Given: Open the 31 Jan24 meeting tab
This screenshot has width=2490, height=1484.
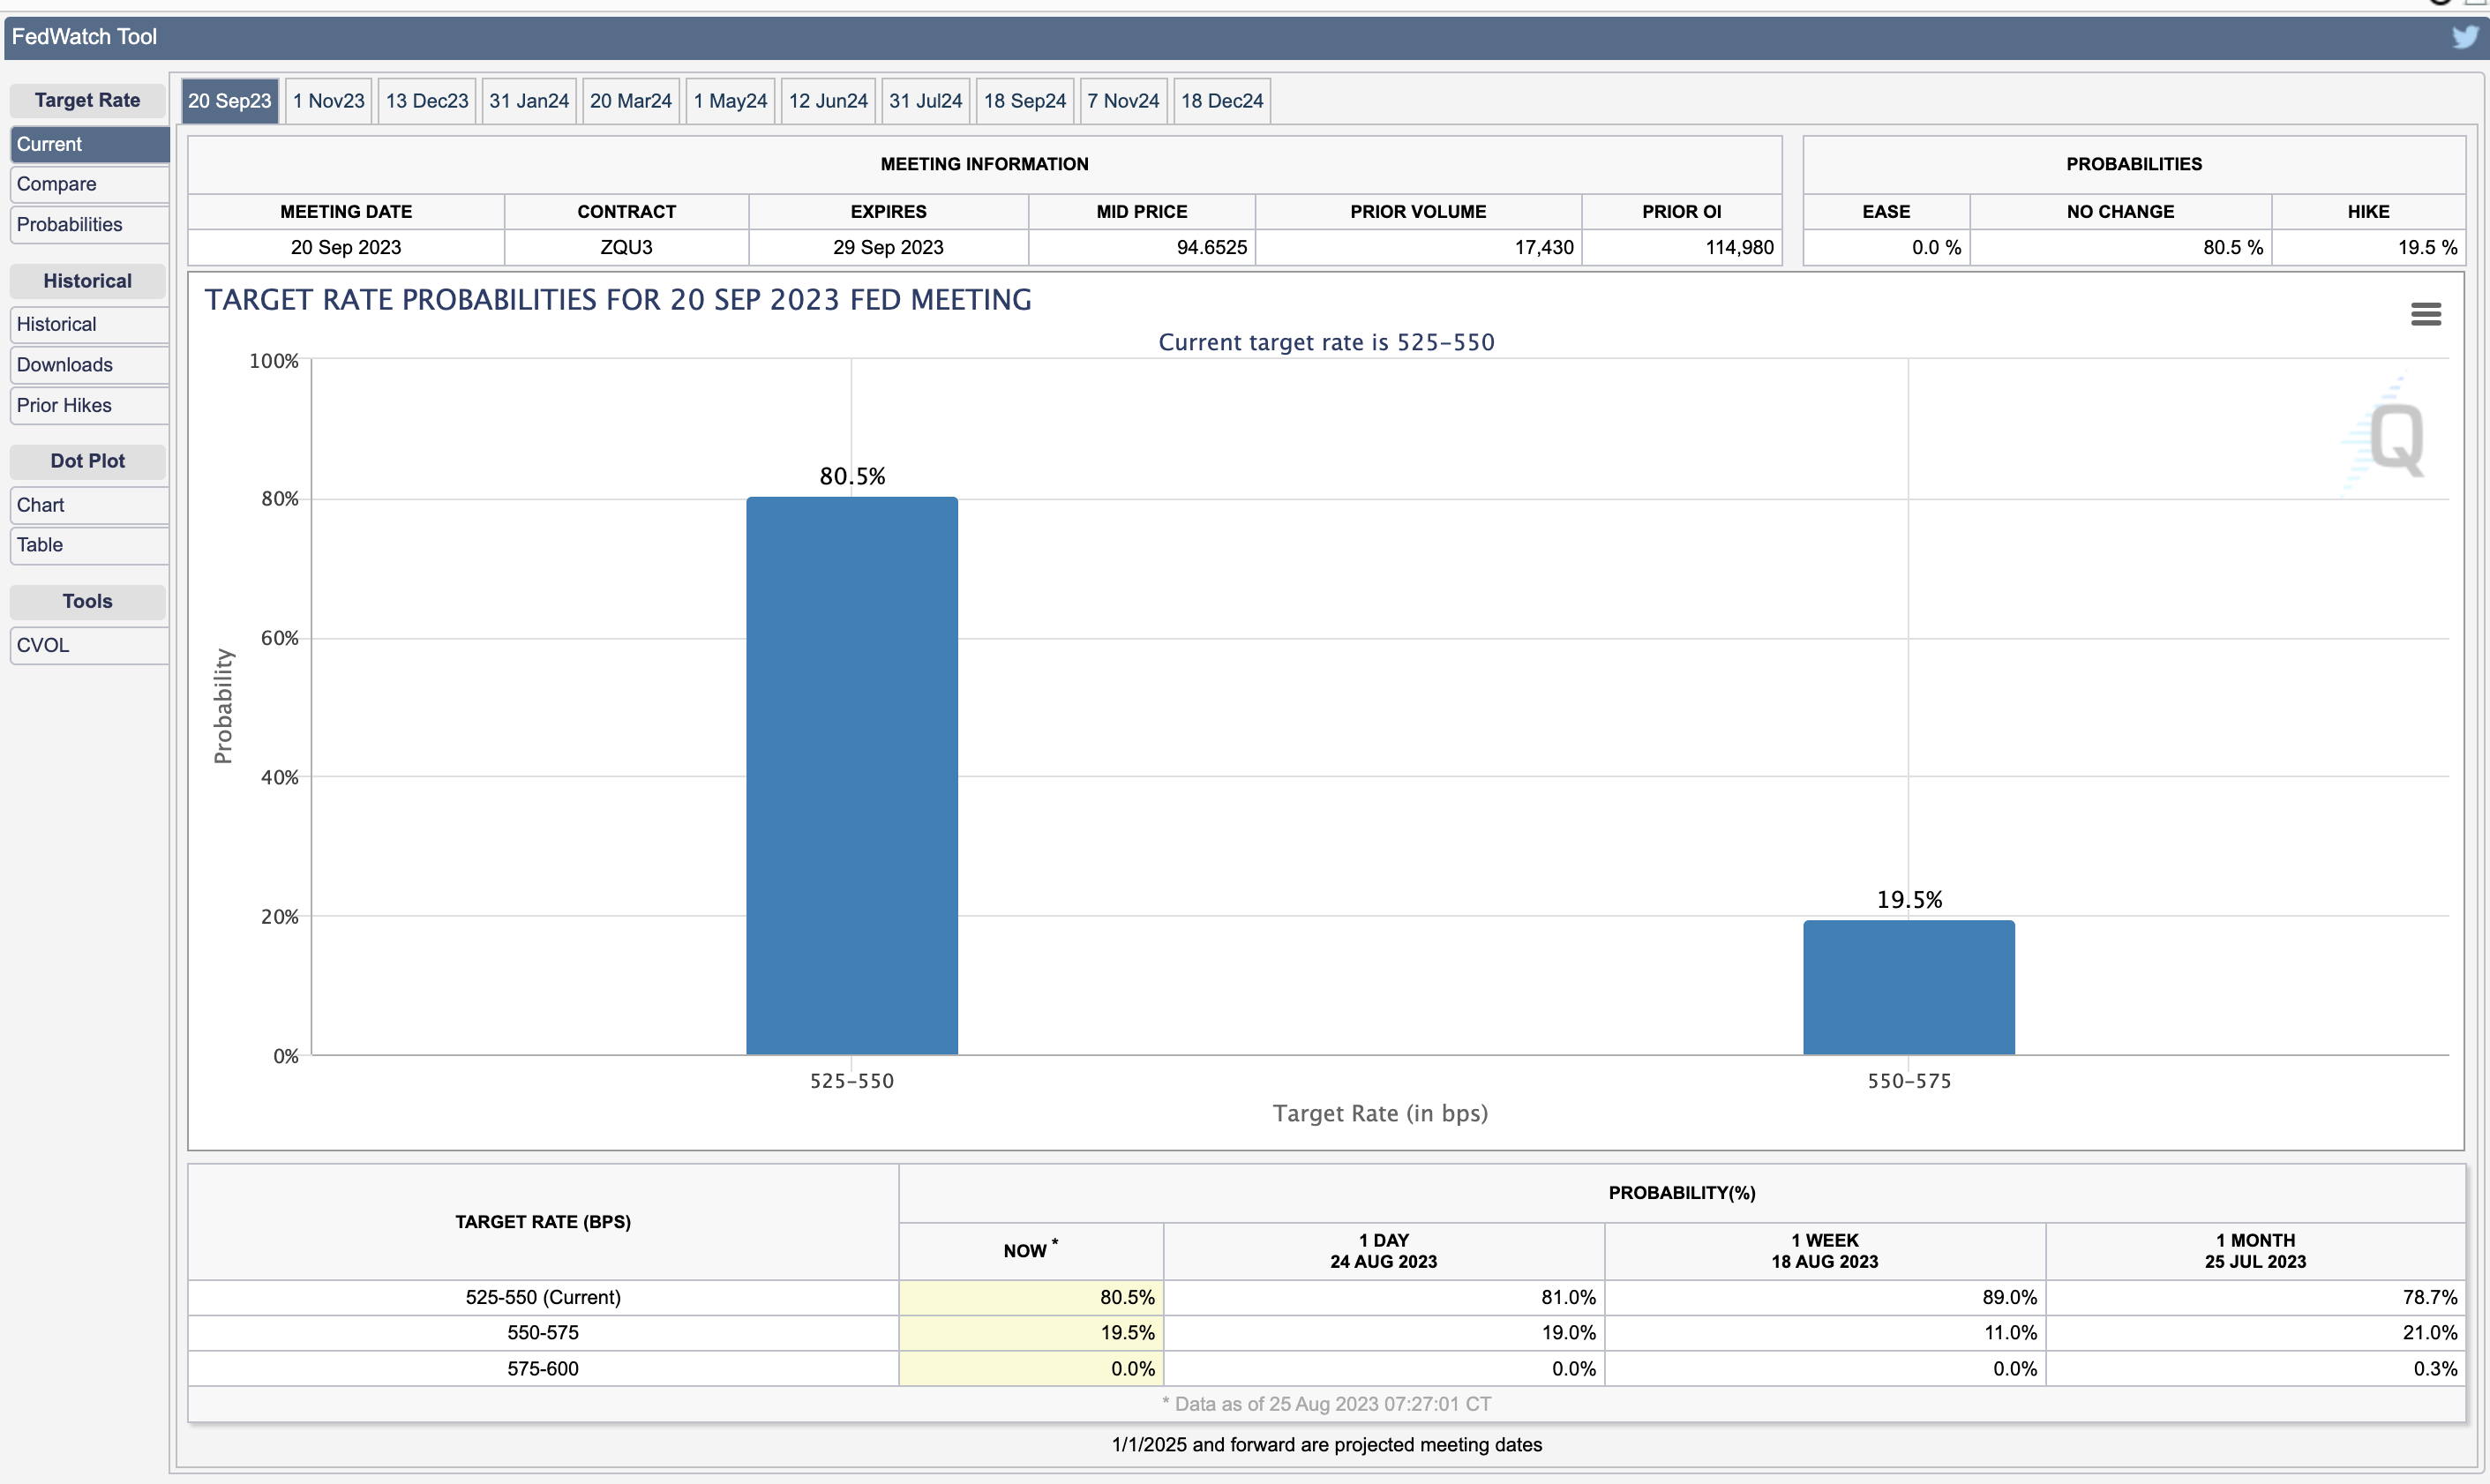Looking at the screenshot, I should [528, 101].
